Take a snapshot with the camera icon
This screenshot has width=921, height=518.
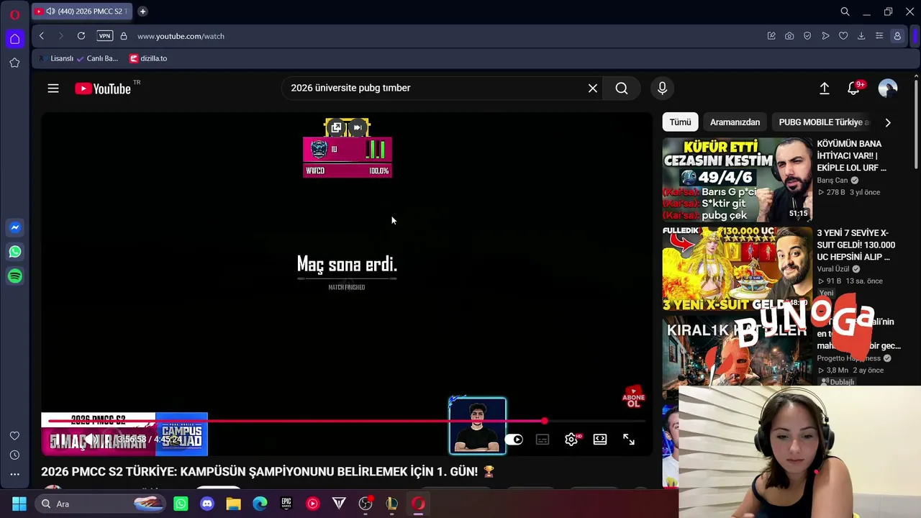pyautogui.click(x=789, y=36)
